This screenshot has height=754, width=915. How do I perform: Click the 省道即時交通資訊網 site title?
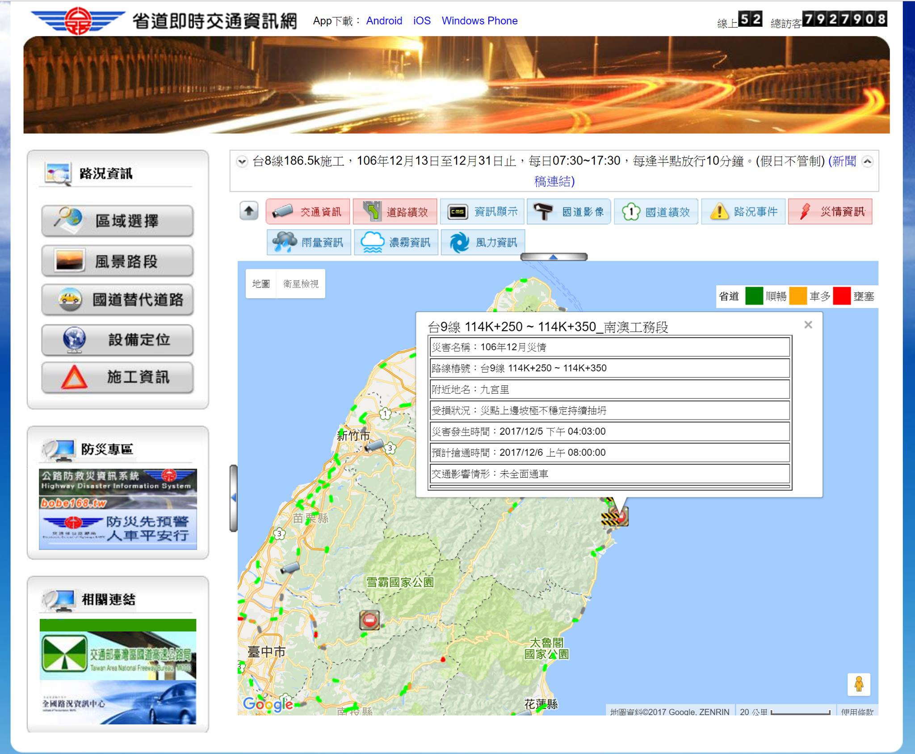pos(214,21)
